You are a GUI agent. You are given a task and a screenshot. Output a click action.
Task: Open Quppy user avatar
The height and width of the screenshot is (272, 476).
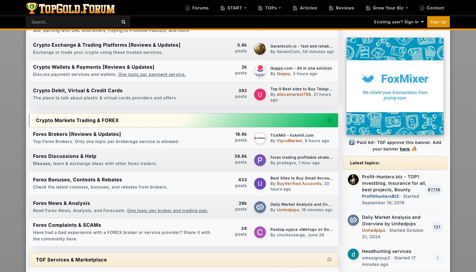tap(260, 71)
